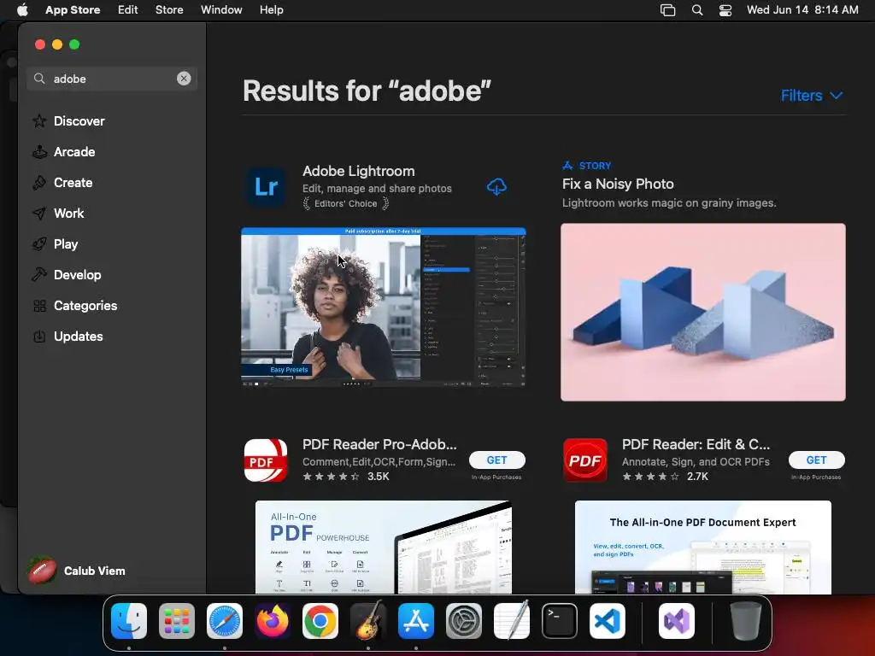Screen dimensions: 875x656
Task: Click "Lightroom works magic on grainy images."
Action: (669, 203)
